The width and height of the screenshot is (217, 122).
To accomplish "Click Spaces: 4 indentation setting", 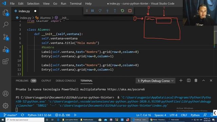I will coord(160,115).
